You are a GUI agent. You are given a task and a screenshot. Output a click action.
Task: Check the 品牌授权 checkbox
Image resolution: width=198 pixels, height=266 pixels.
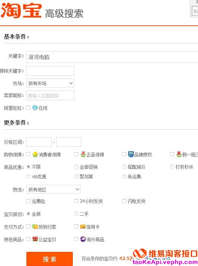(x=124, y=154)
